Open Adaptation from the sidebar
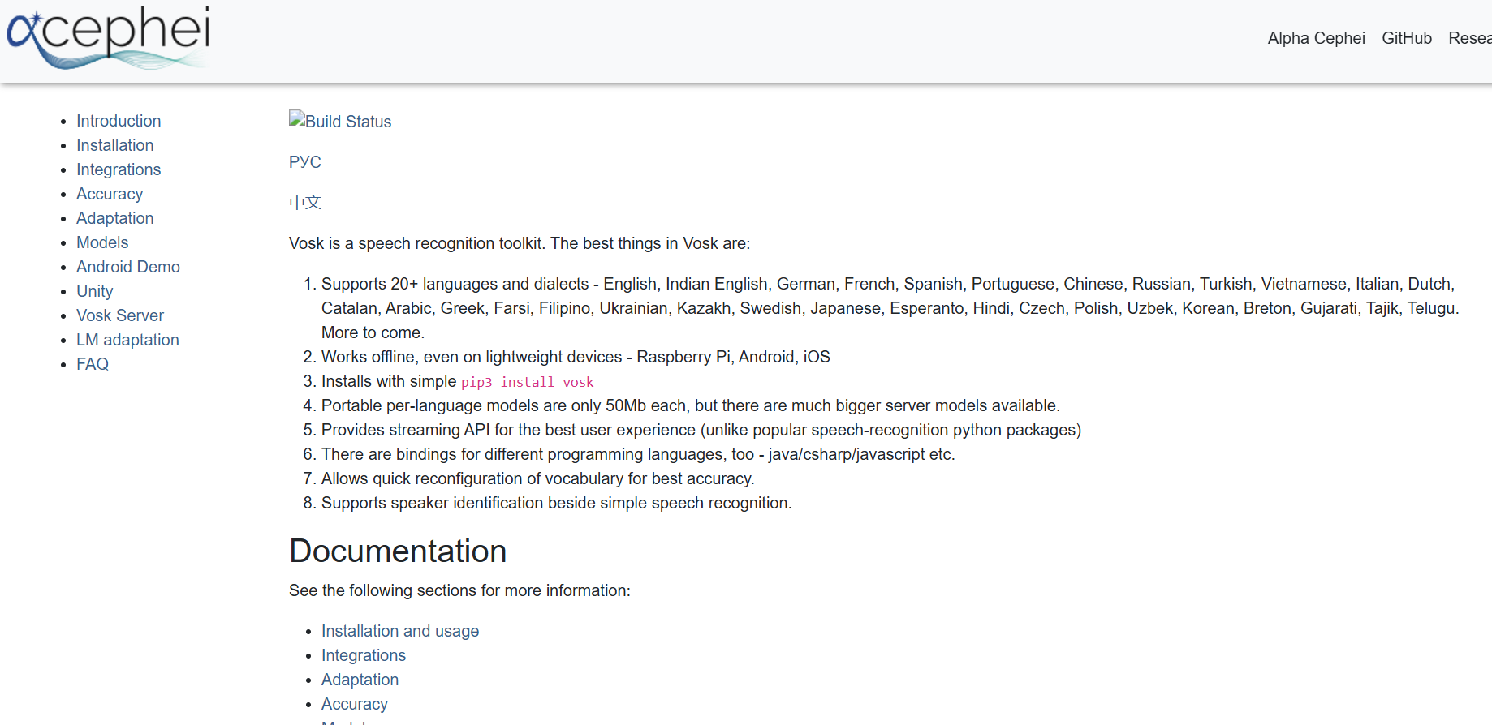Screen dimensions: 1492x725 coord(114,218)
